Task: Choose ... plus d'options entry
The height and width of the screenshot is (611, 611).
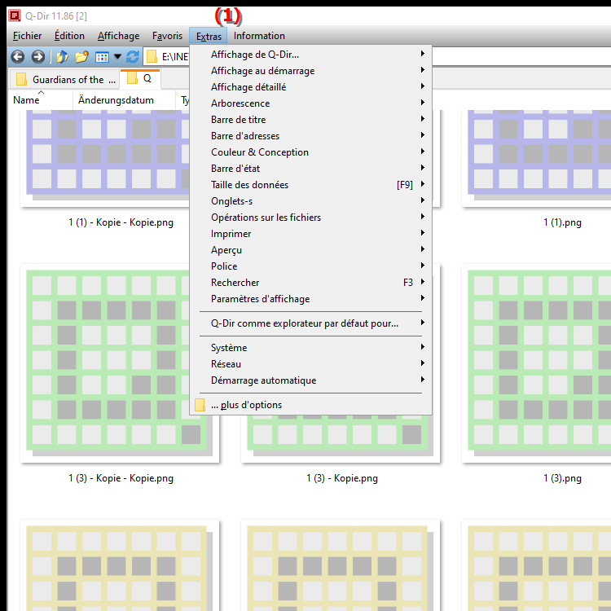Action: pyautogui.click(x=310, y=405)
